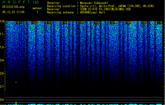
Task: Click the 2110 time marker
Action: click(159, 23)
